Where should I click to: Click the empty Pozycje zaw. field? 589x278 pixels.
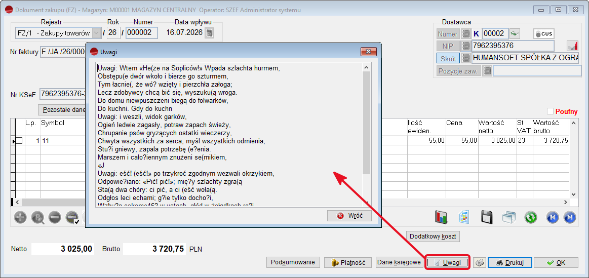coord(537,70)
